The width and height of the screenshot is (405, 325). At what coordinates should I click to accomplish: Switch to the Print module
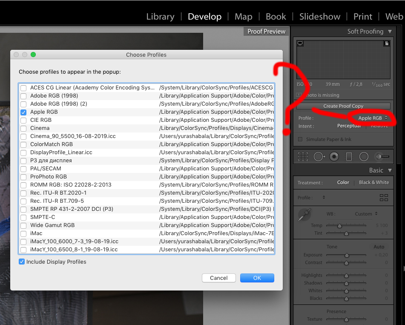pos(363,17)
